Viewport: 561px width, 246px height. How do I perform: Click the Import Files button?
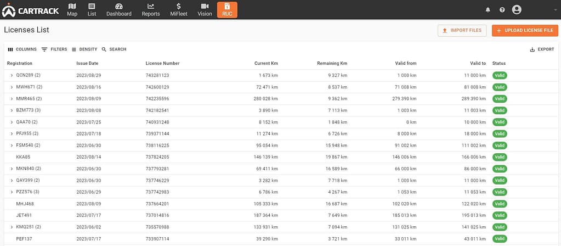pyautogui.click(x=462, y=31)
